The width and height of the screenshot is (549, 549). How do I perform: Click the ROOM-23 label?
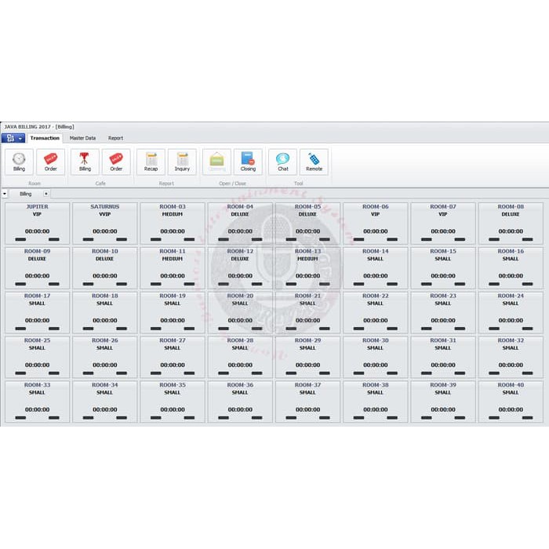[x=443, y=296]
